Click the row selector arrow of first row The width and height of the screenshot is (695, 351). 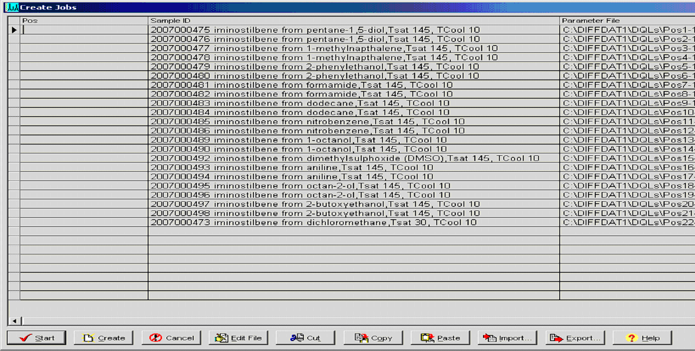tap(14, 30)
